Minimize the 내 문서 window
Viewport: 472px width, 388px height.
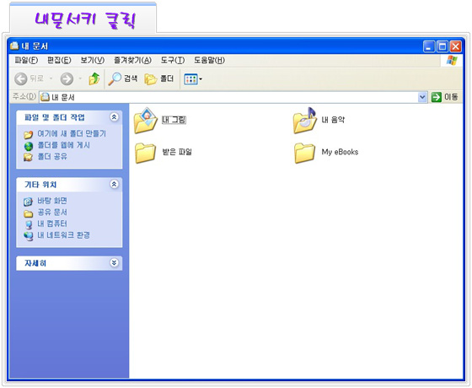[x=429, y=46]
